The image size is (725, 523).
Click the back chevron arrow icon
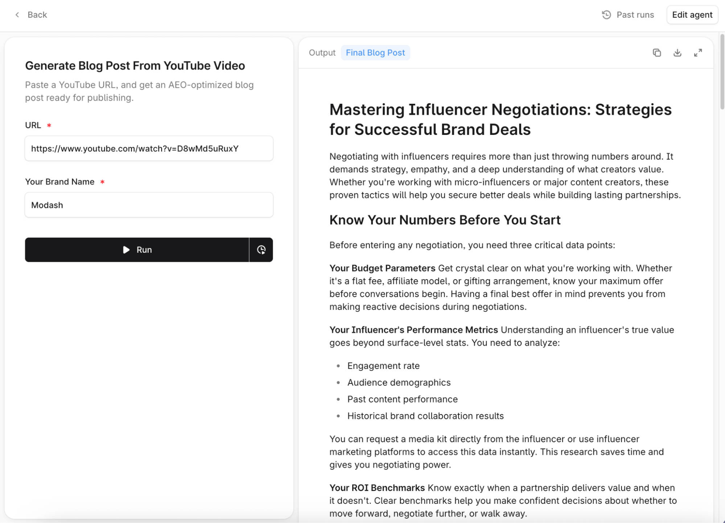pos(17,15)
